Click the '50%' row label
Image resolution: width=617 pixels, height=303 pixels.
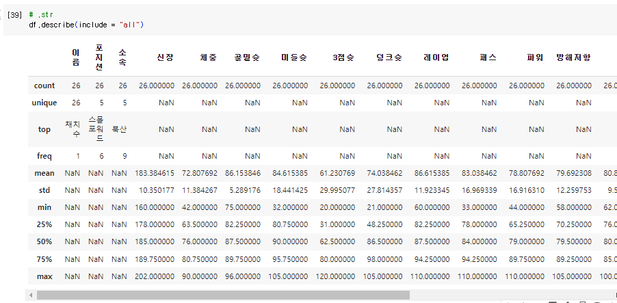pyautogui.click(x=44, y=241)
